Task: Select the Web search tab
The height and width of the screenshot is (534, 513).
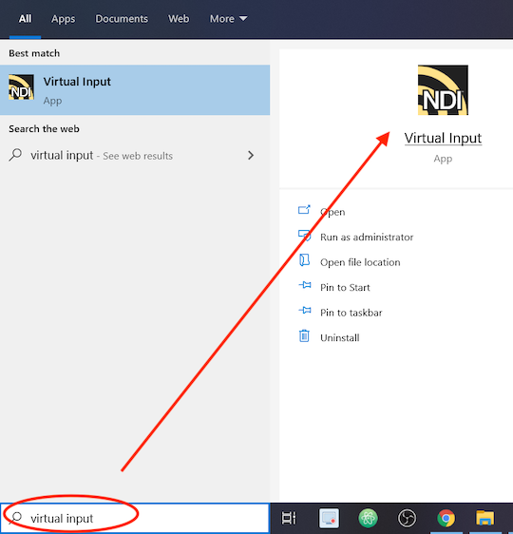Action: (x=179, y=19)
